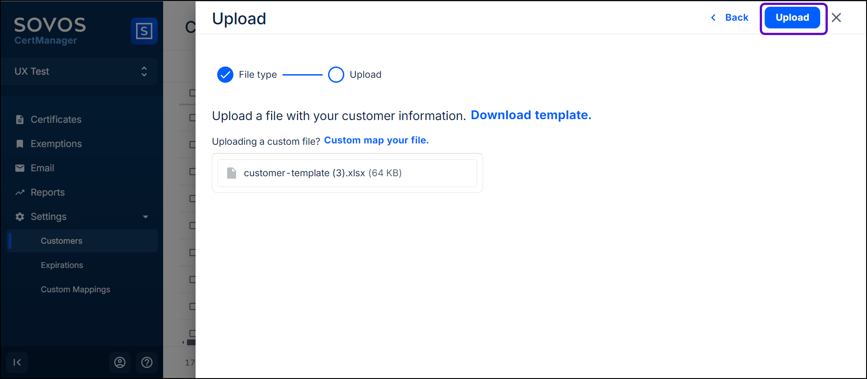Select the completed File type step circle
867x379 pixels.
click(x=225, y=75)
